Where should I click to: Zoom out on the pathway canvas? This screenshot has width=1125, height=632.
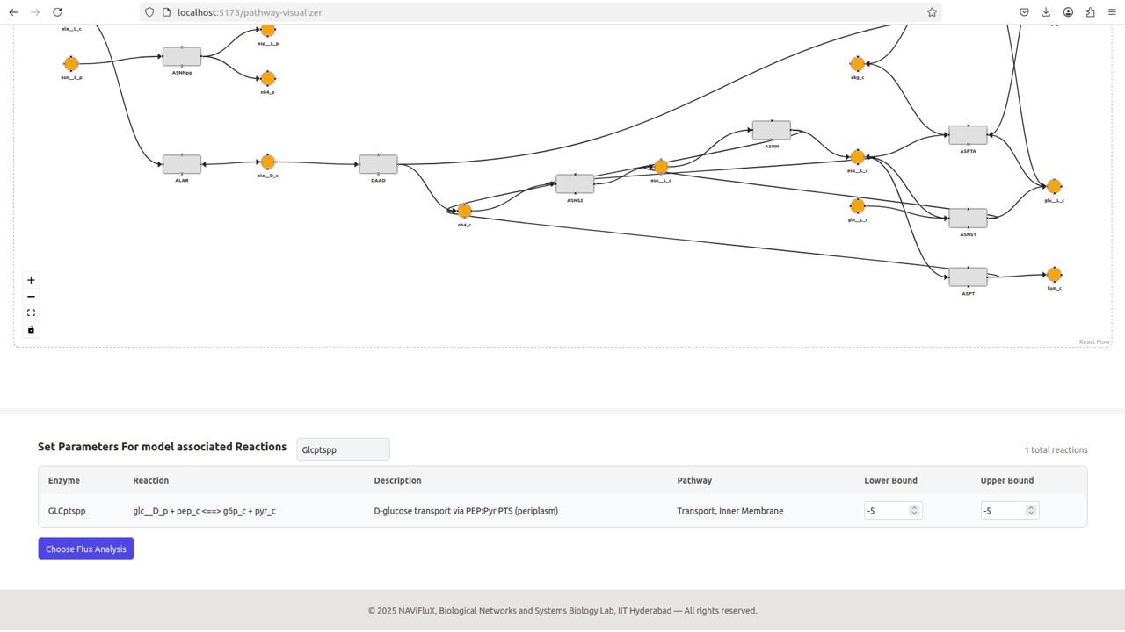(x=31, y=297)
